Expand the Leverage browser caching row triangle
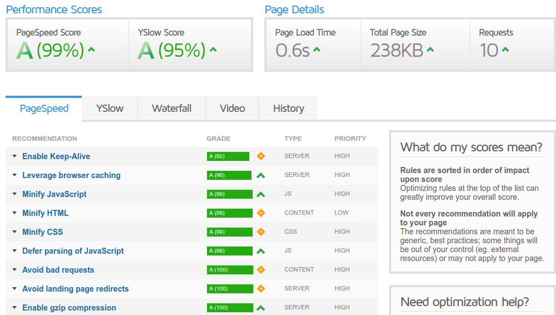 tap(14, 175)
